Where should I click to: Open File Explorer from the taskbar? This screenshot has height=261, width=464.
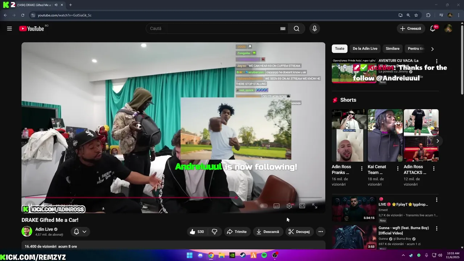click(221, 255)
